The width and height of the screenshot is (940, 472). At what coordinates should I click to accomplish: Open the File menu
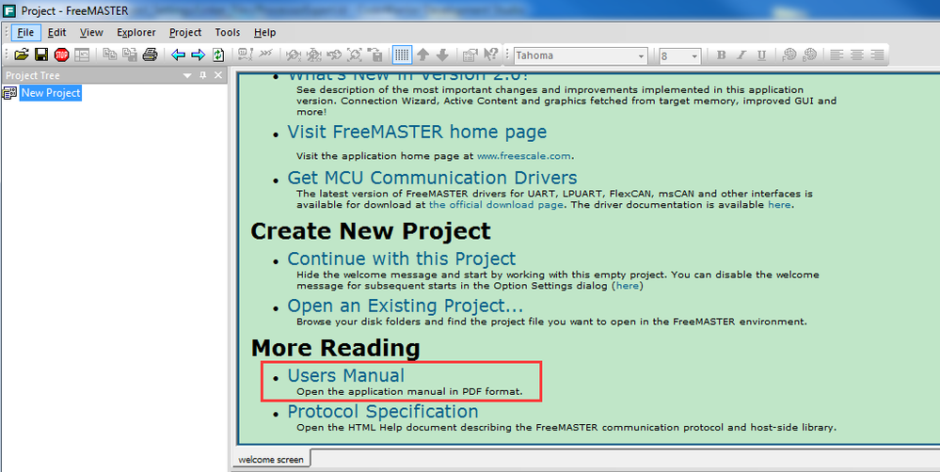[x=25, y=32]
